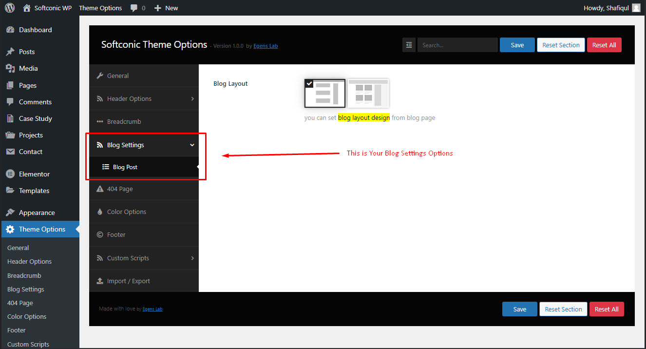This screenshot has width=646, height=349.
Task: Open the 404 Page tab
Action: 144,189
